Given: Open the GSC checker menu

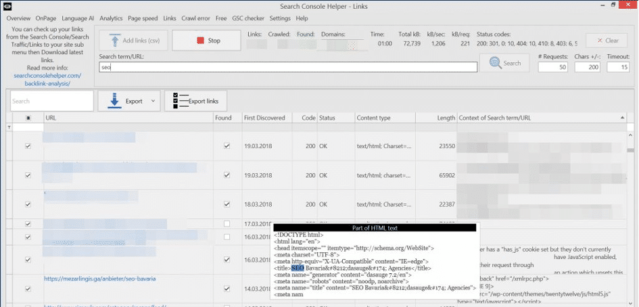Looking at the screenshot, I should (x=248, y=18).
